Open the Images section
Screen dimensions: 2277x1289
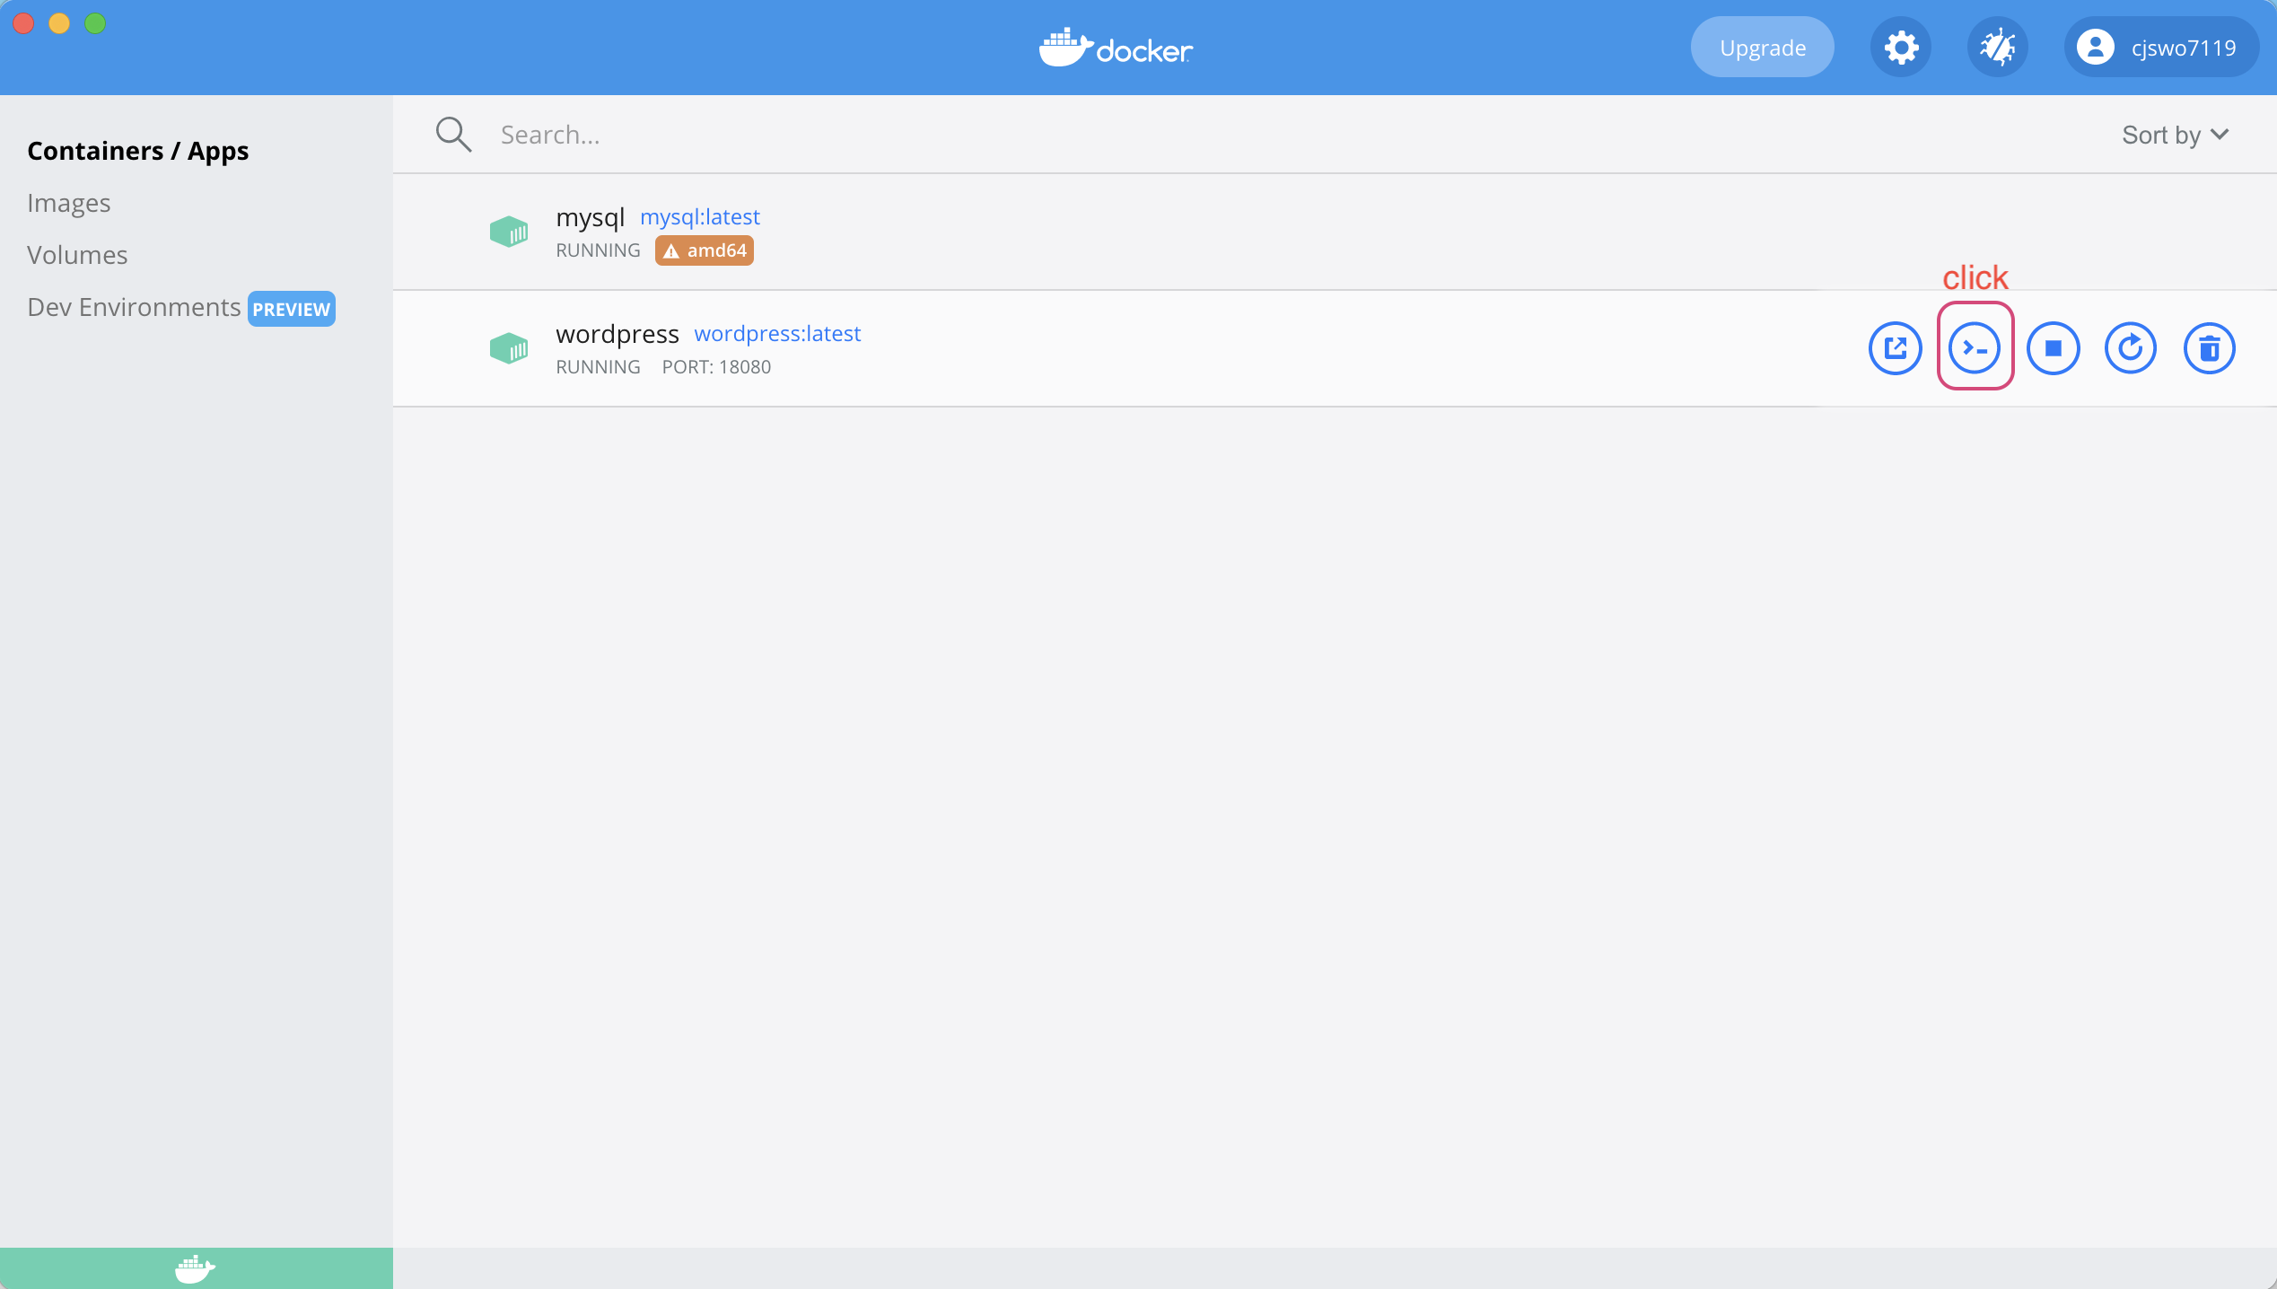point(69,203)
